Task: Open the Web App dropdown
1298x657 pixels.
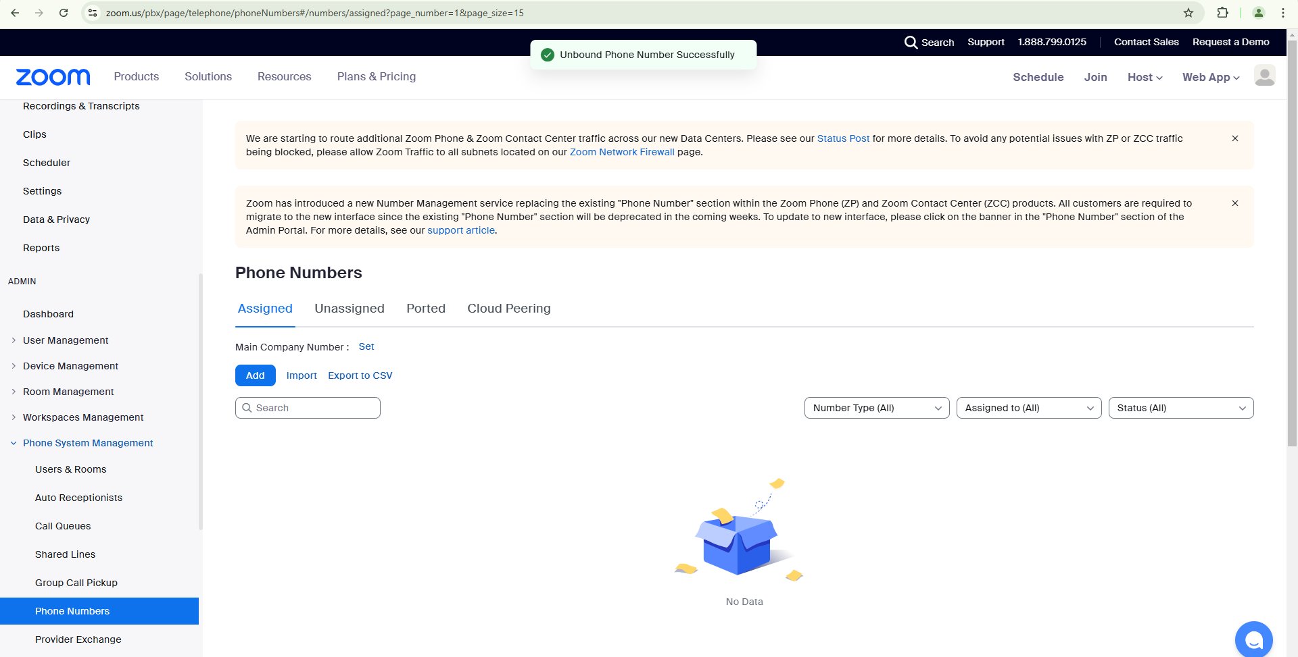Action: click(1211, 77)
